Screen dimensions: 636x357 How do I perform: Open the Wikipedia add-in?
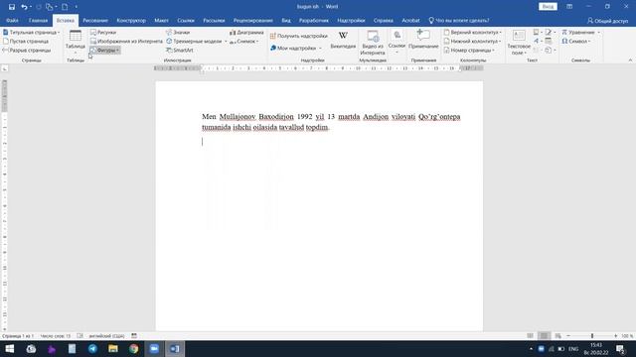tap(343, 40)
